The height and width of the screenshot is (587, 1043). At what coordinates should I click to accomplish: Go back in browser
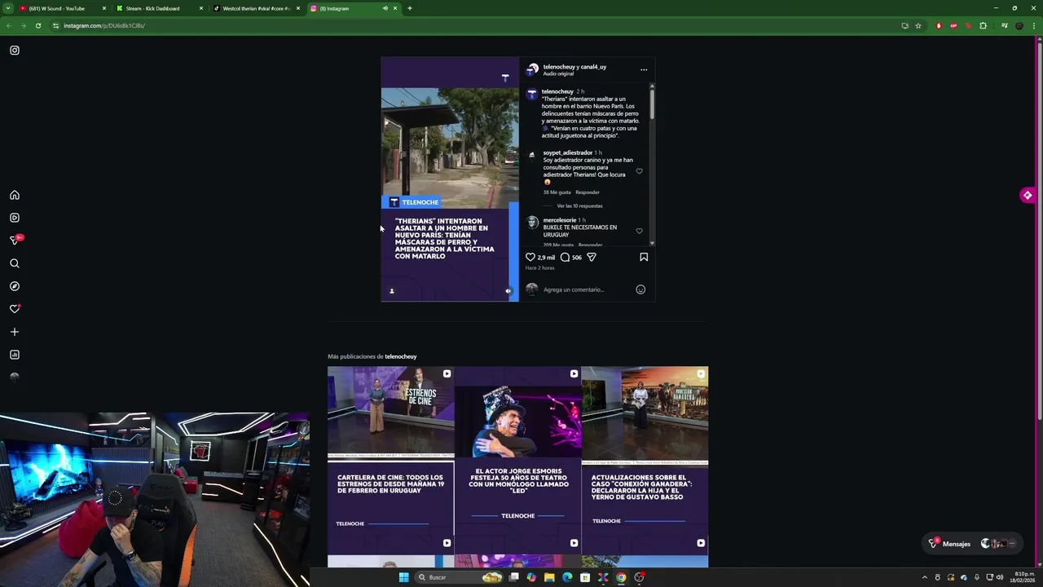tap(8, 25)
